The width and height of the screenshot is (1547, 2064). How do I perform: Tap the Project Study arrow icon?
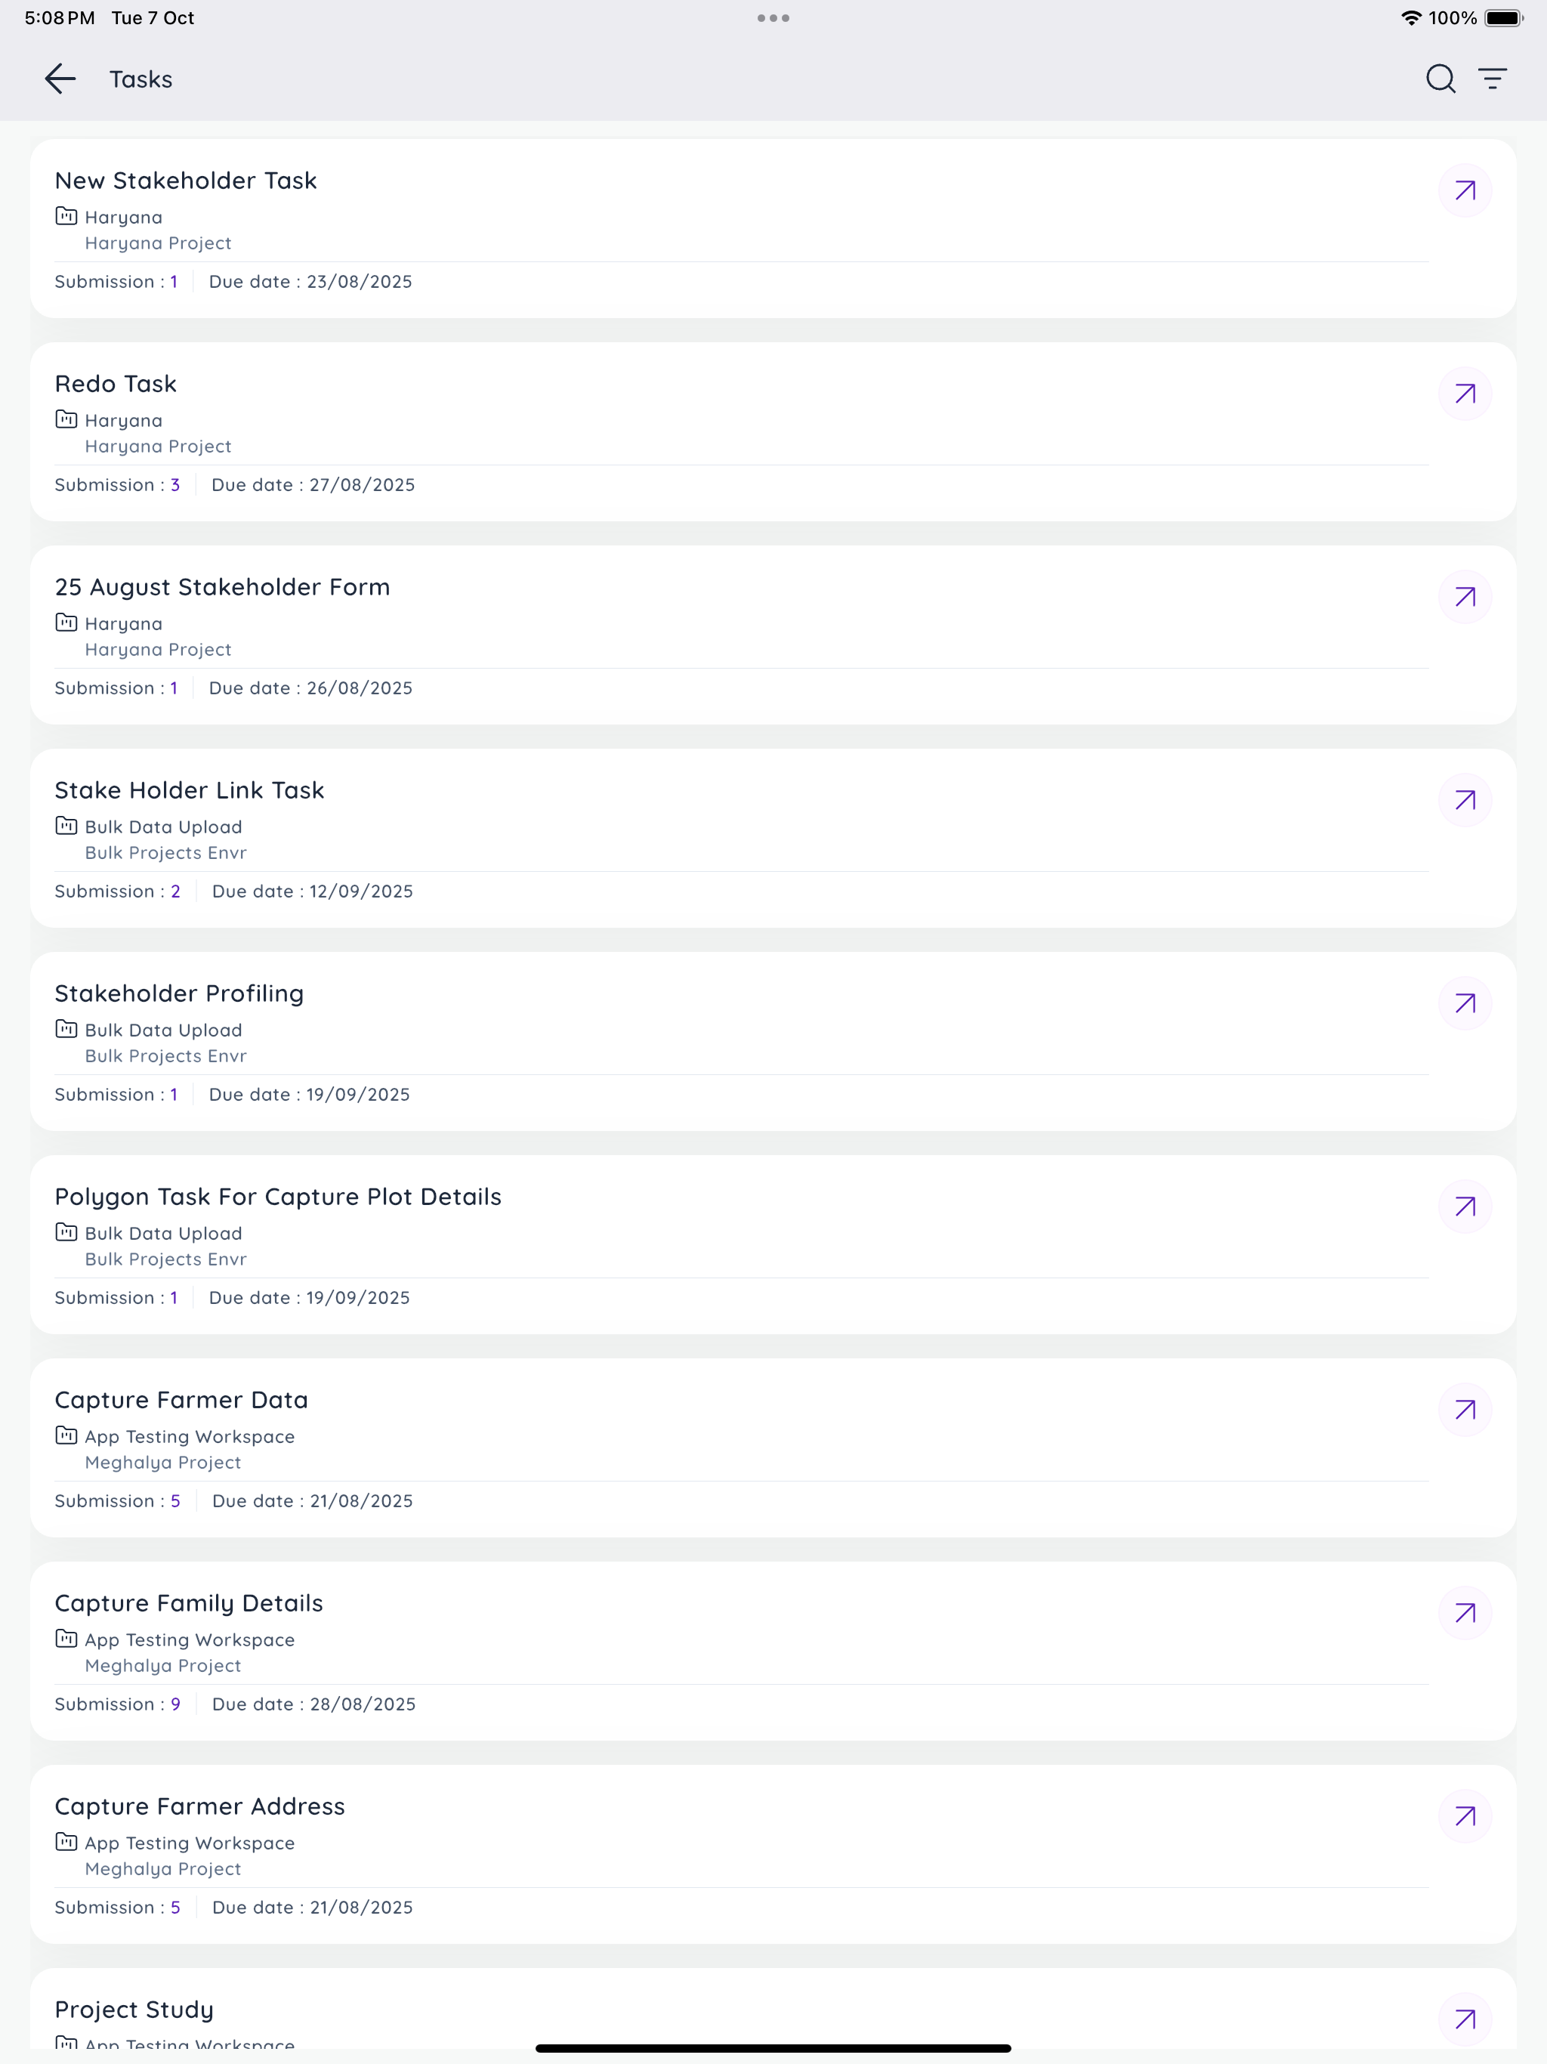[x=1465, y=2019]
